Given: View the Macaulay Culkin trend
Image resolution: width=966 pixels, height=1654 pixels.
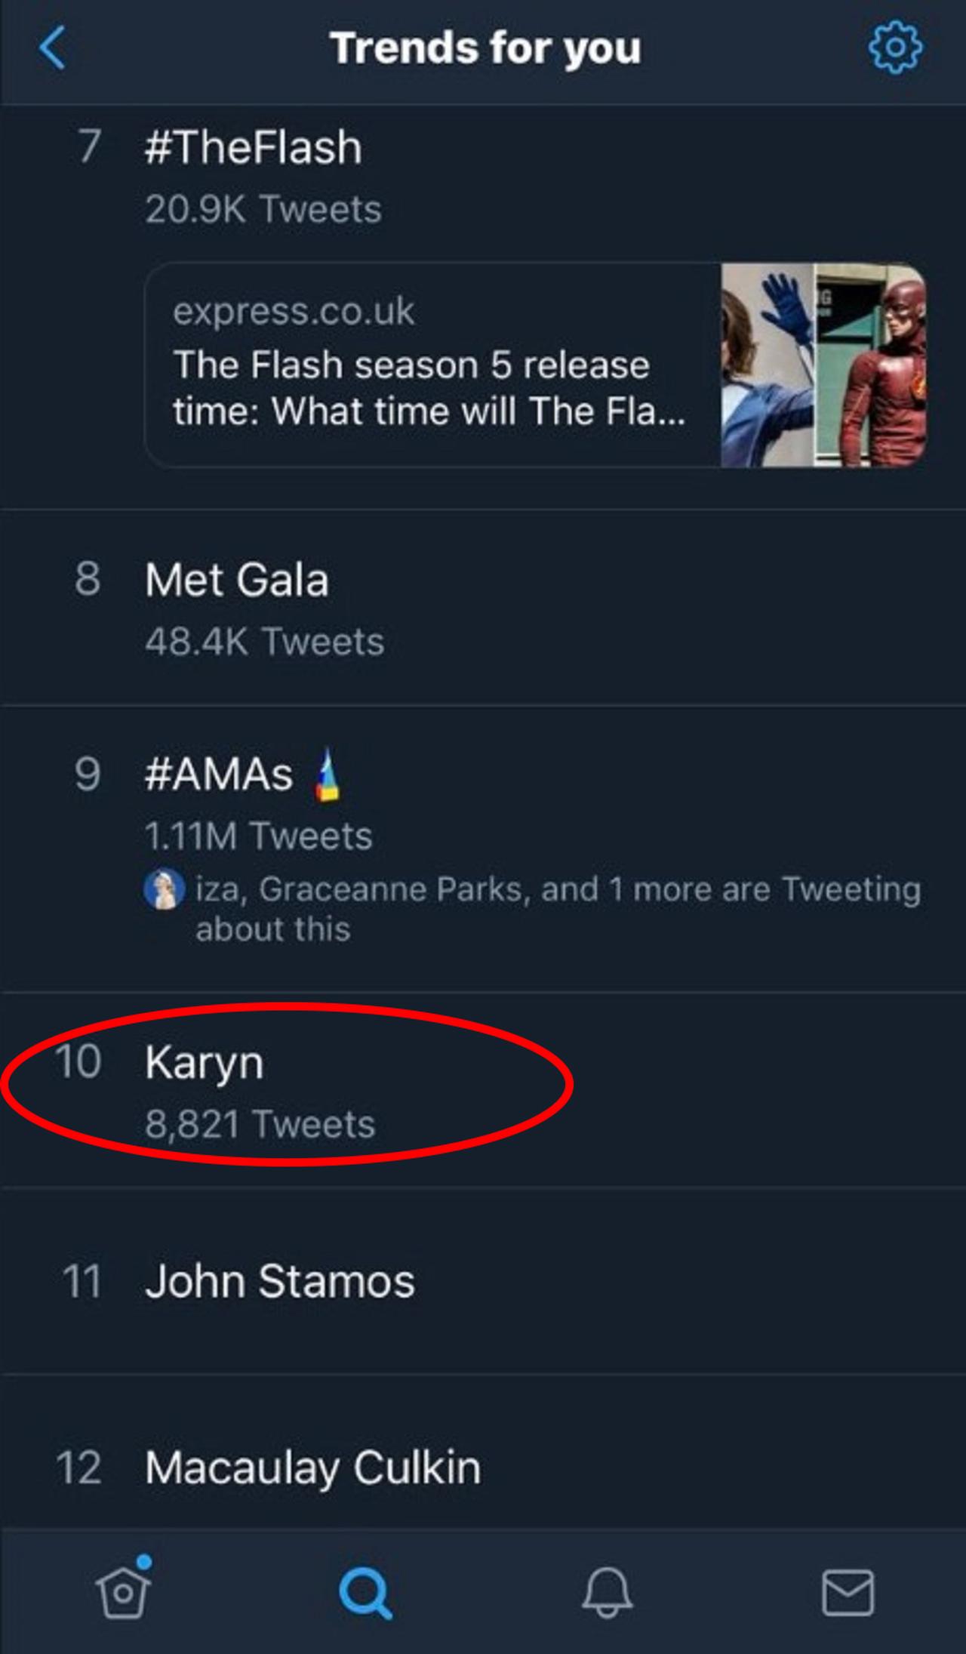Looking at the screenshot, I should tap(312, 1468).
